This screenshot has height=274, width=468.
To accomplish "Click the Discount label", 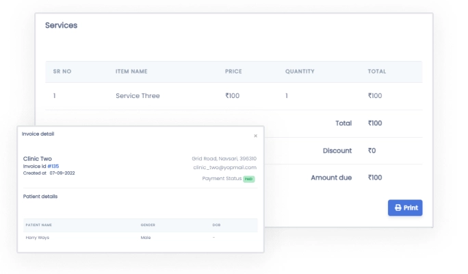I will (x=337, y=151).
